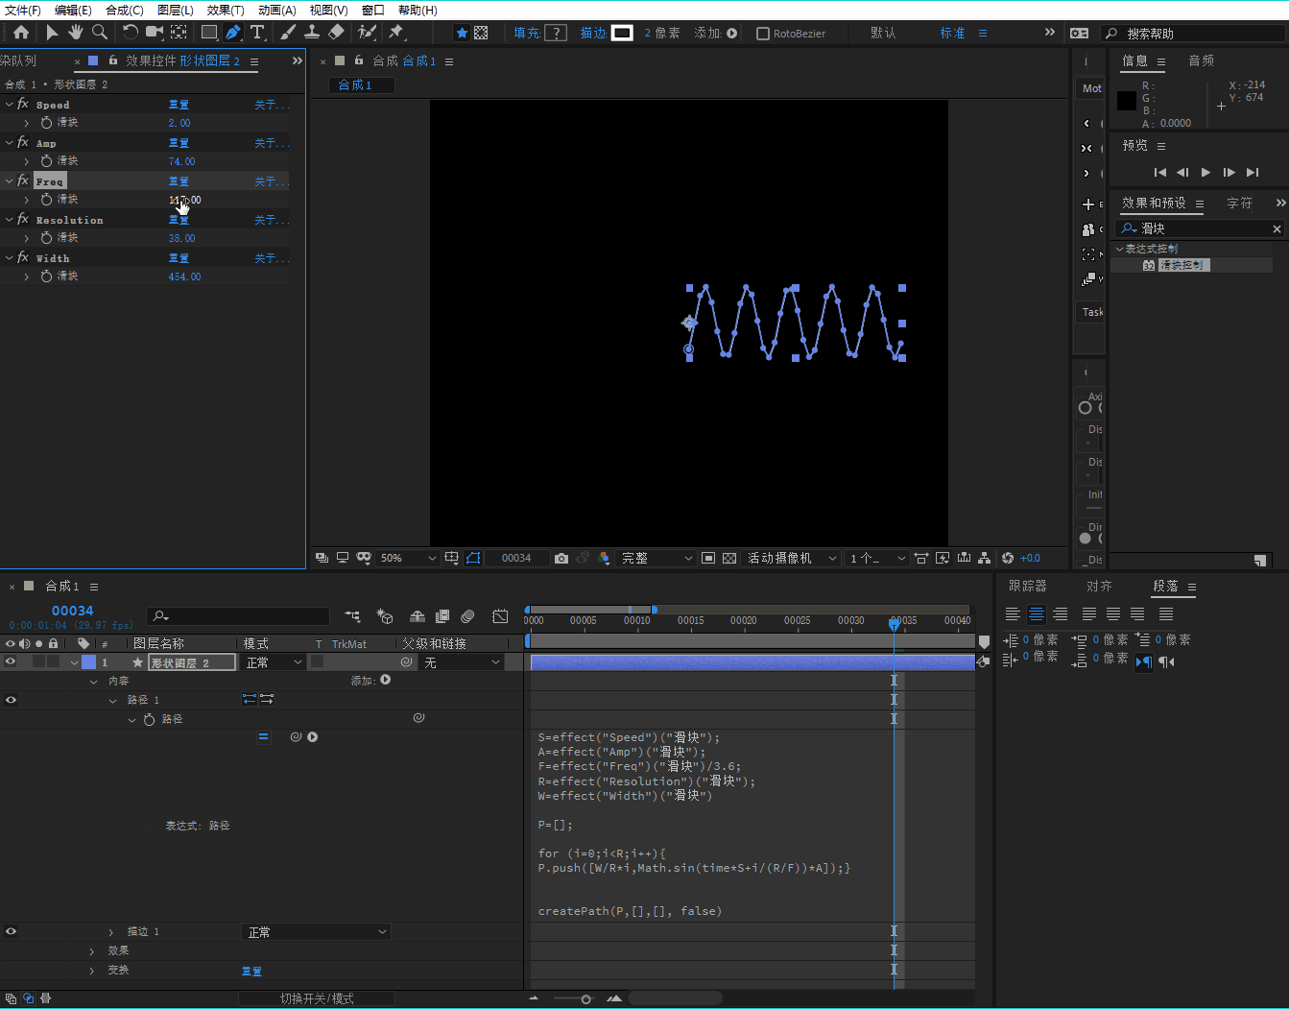Select the 滑块控制 effect preset
This screenshot has height=1009, width=1289.
click(1183, 265)
